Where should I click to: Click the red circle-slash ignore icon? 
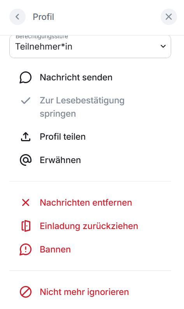pos(26,292)
